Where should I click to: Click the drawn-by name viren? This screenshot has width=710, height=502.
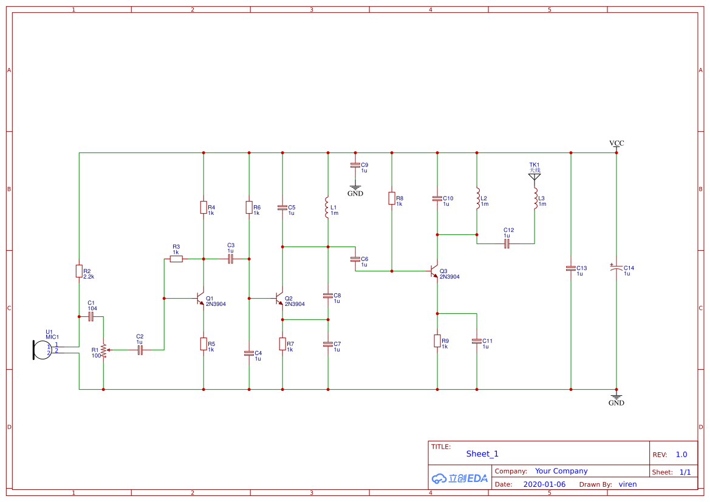pos(627,484)
